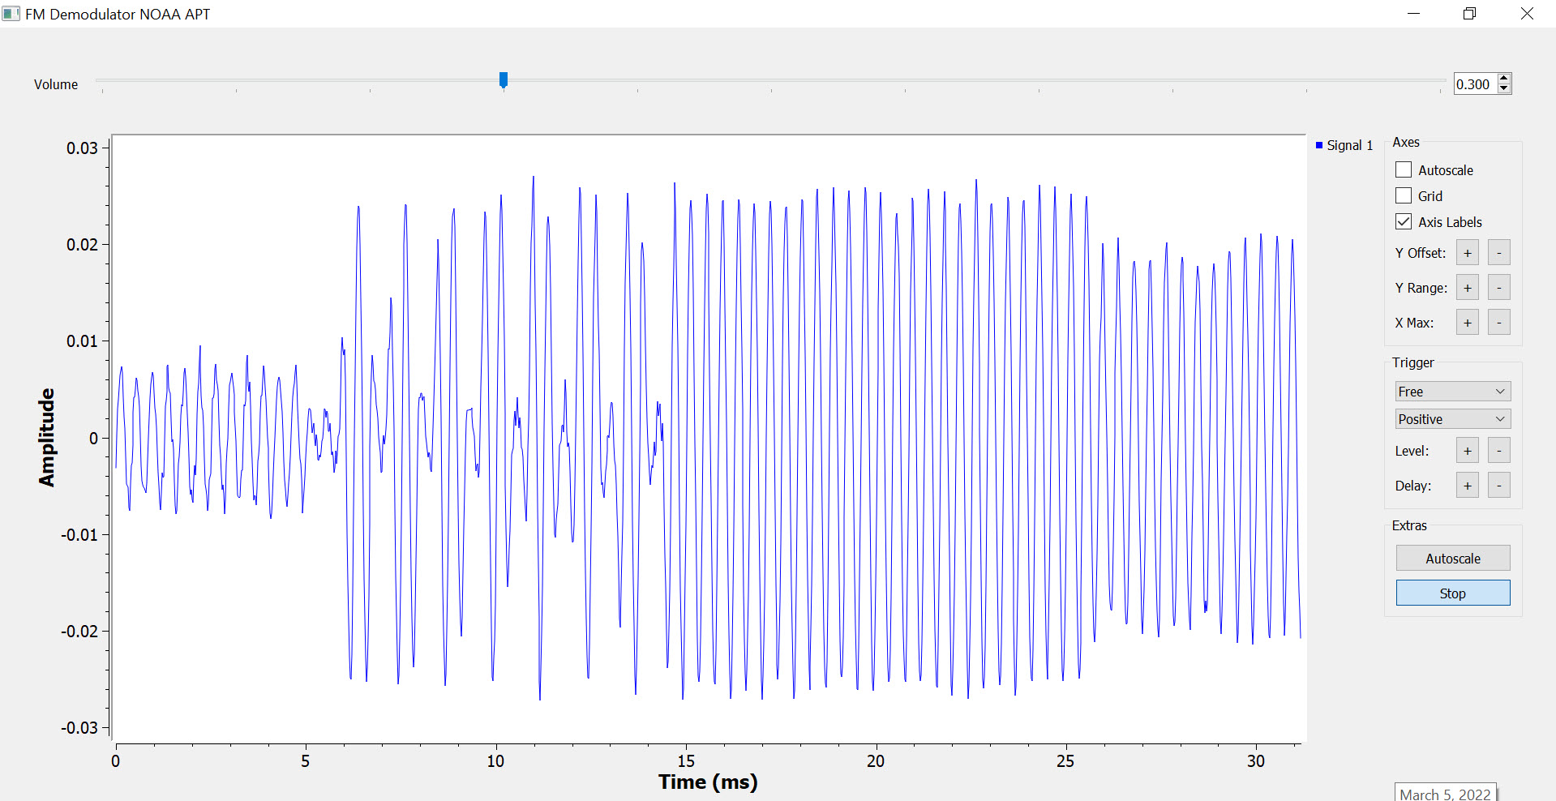Increase X Max with plus button
Image resolution: width=1556 pixels, height=801 pixels.
[1467, 323]
